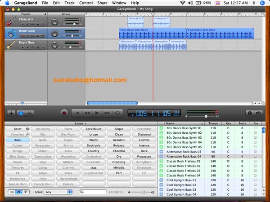This screenshot has height=202, width=270.
Task: Toggle the cycle region button
Action: [117, 113]
